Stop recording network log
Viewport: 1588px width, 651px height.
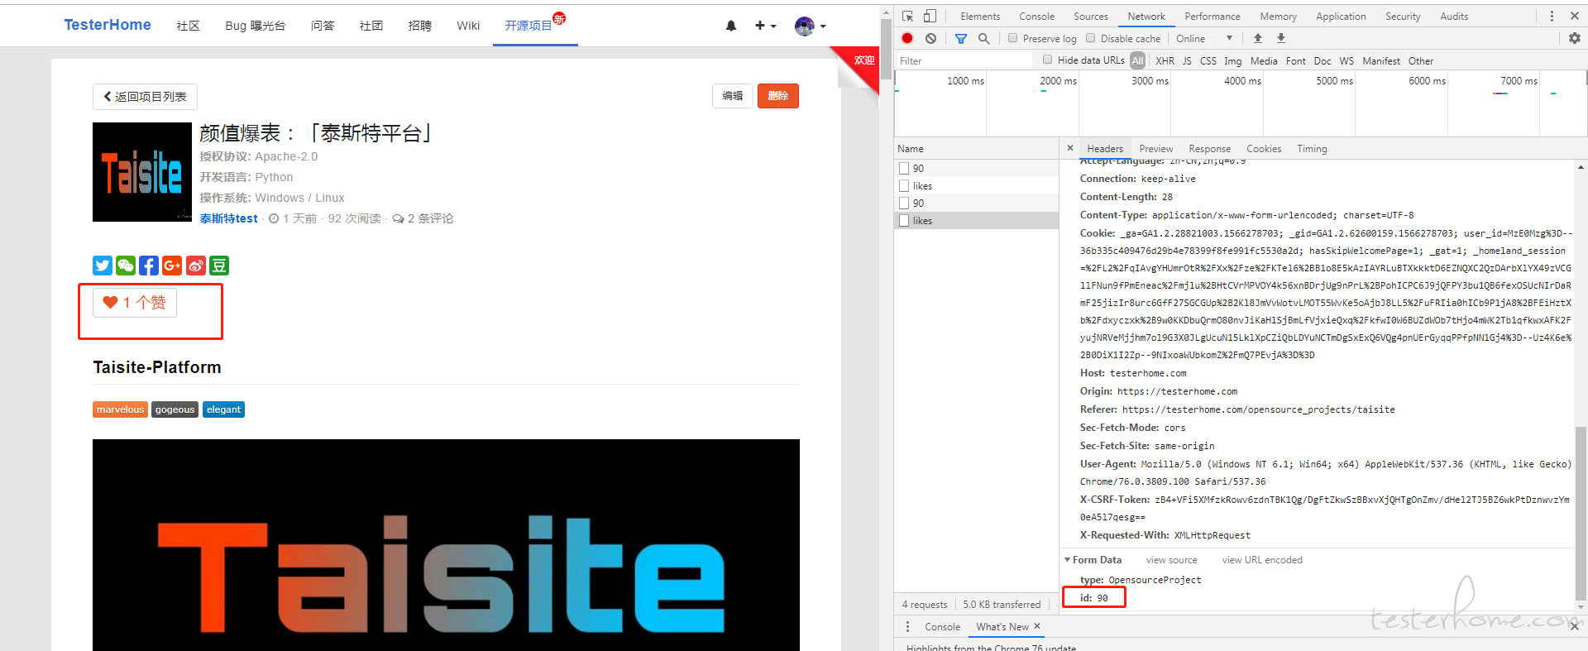[907, 38]
